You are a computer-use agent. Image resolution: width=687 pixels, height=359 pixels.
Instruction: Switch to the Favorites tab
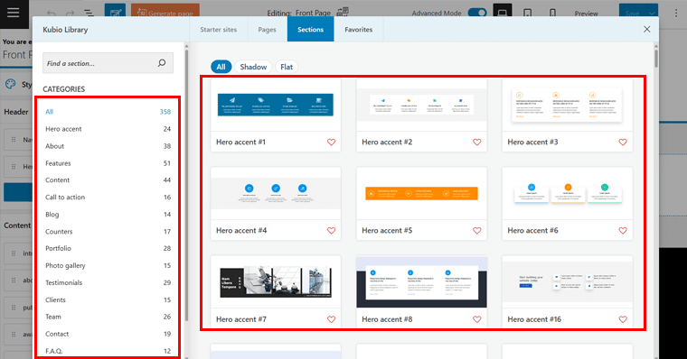(x=358, y=29)
